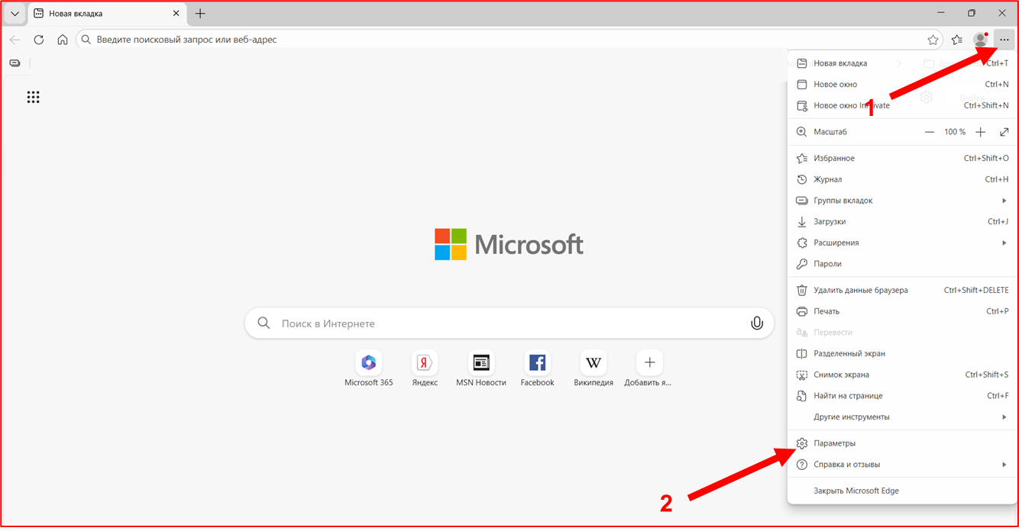The height and width of the screenshot is (531, 1019).
Task: Click the profile avatar icon
Action: (980, 40)
